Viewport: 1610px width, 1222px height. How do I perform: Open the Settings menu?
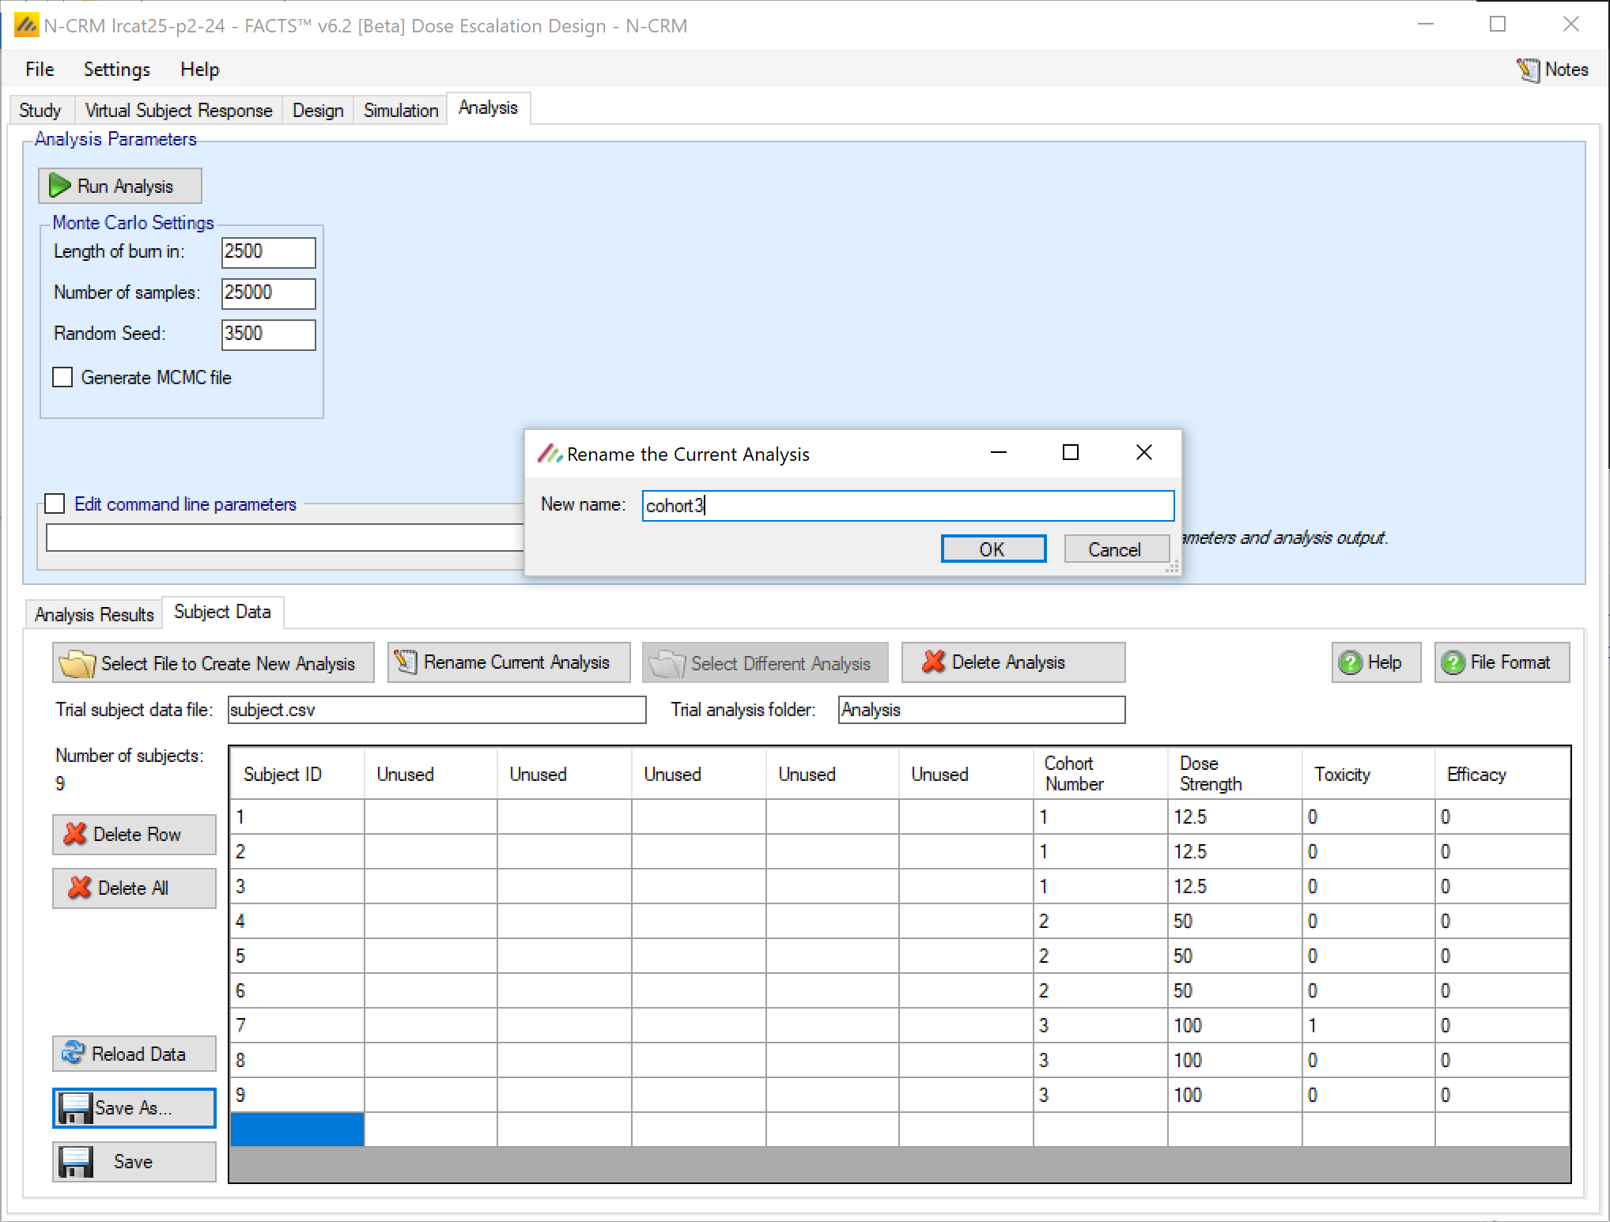(116, 70)
